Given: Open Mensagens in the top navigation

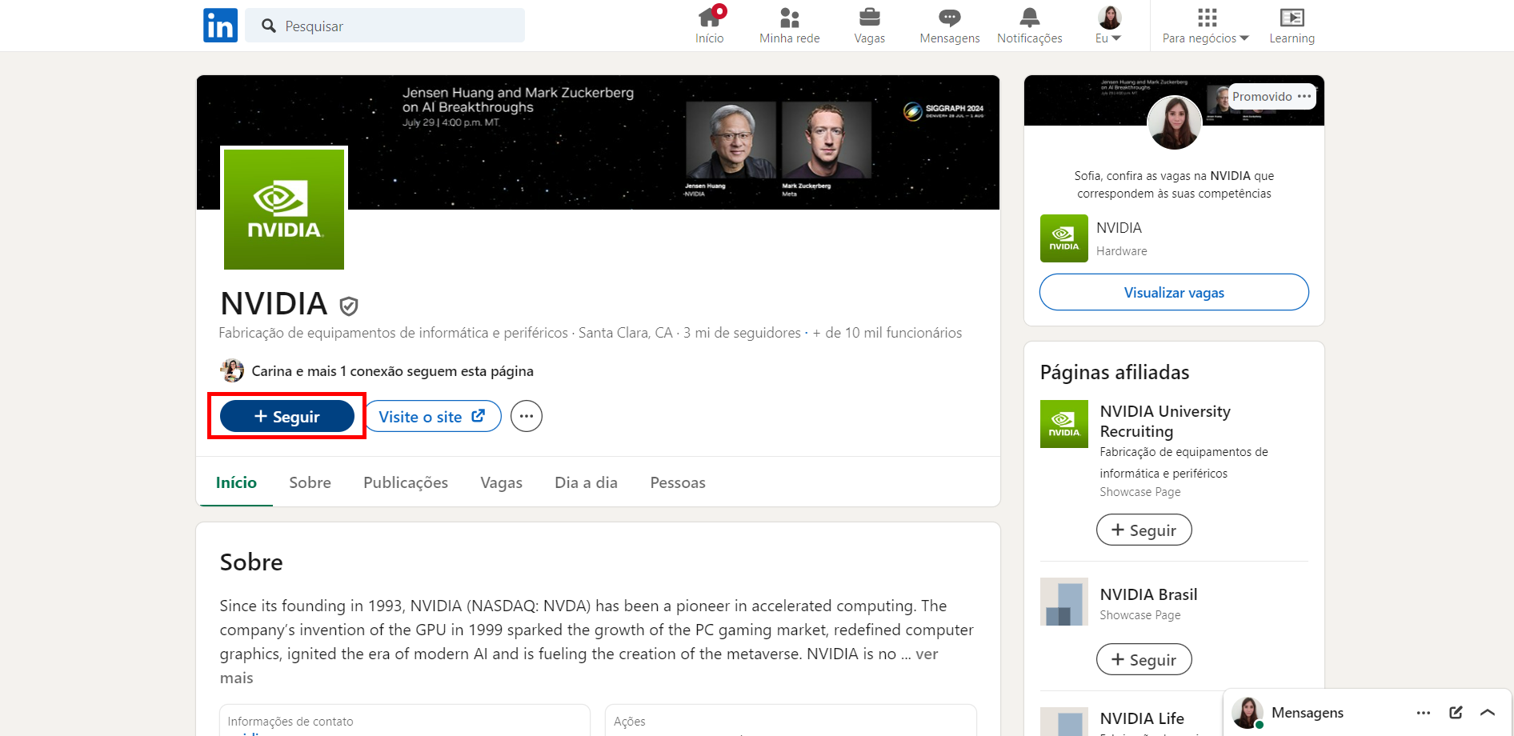Looking at the screenshot, I should [x=949, y=26].
